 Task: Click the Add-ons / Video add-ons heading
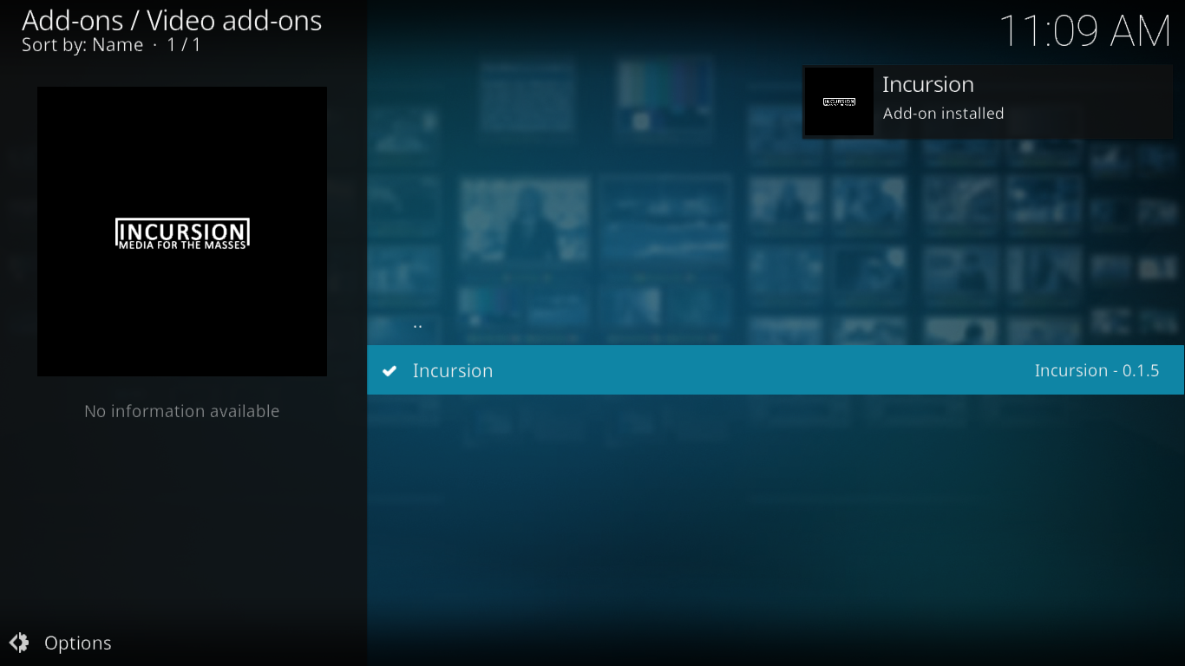(x=172, y=20)
